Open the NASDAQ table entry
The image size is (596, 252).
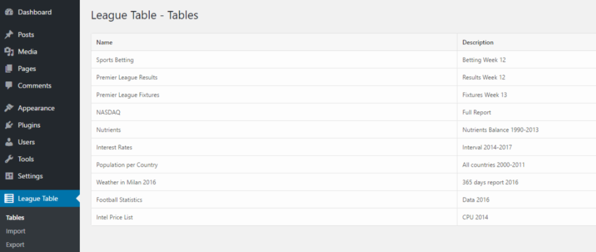108,112
